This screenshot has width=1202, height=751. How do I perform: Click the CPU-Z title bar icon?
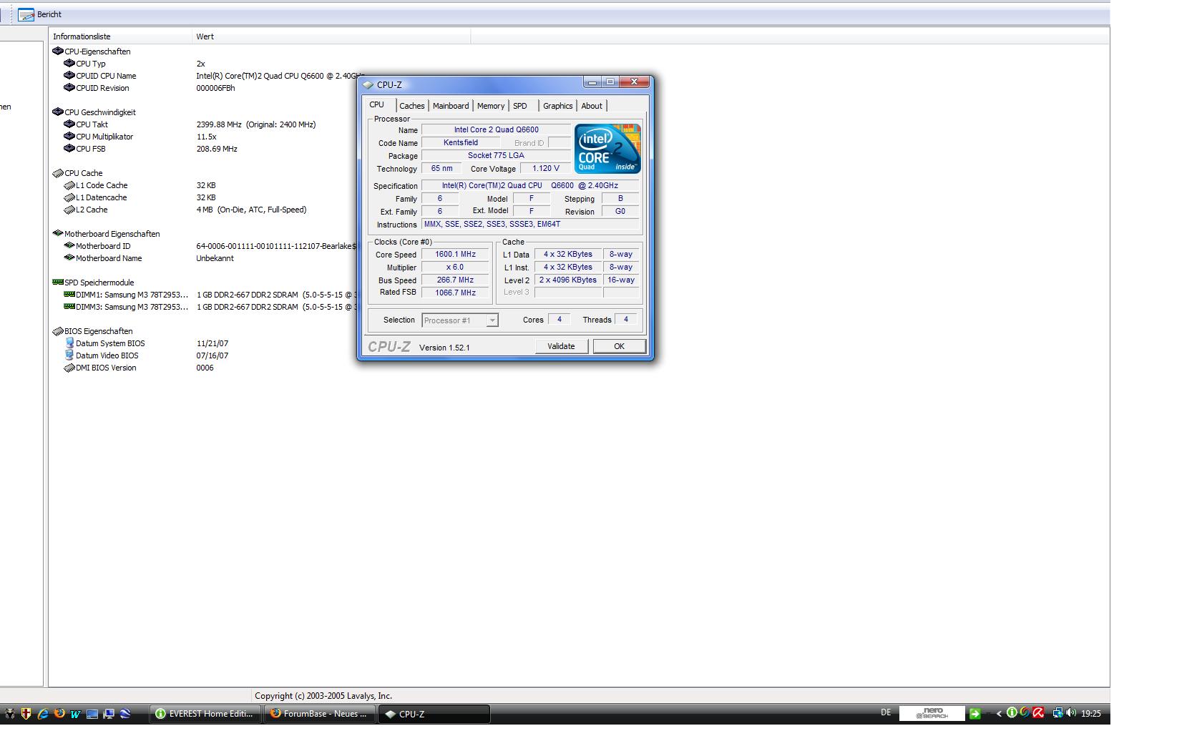[x=368, y=84]
